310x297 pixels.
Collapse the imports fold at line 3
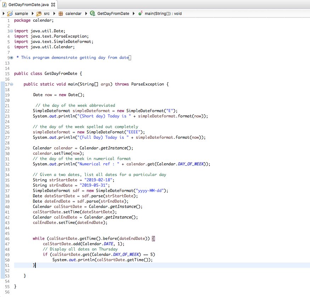coord(12,31)
